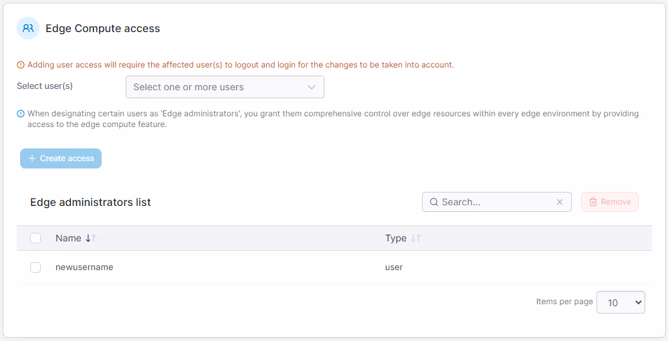The height and width of the screenshot is (341, 668).
Task: Focus the Search input field
Action: coord(496,202)
